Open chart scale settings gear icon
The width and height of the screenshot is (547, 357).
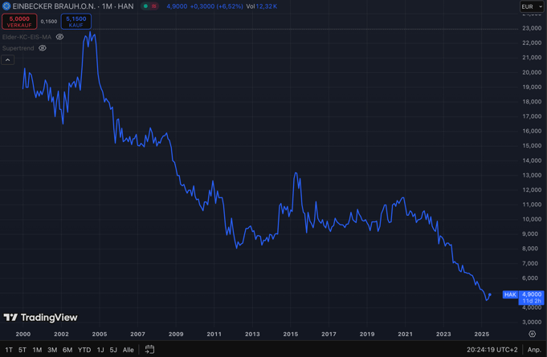(x=532, y=334)
